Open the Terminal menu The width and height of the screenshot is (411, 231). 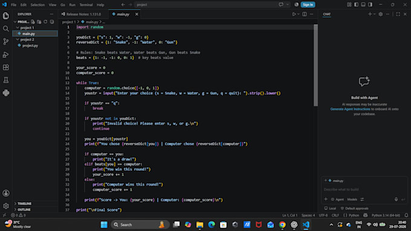[x=86, y=5]
